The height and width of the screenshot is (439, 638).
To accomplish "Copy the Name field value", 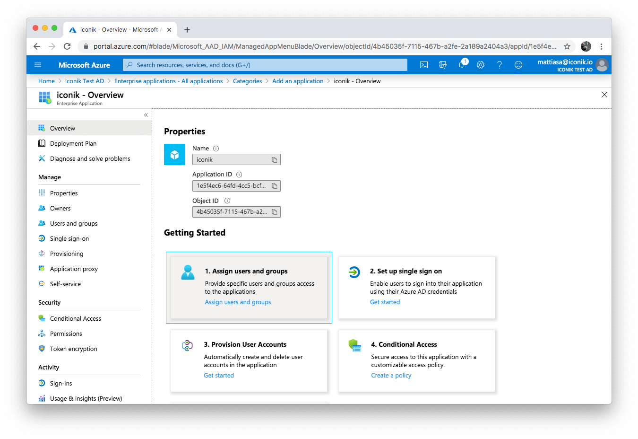I will coord(275,160).
